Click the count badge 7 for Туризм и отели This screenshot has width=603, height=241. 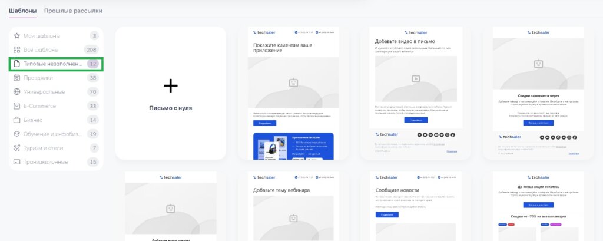point(94,148)
